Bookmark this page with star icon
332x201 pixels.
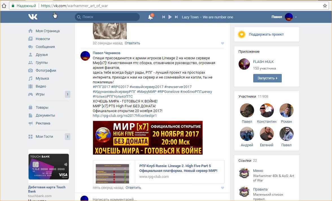point(325,6)
